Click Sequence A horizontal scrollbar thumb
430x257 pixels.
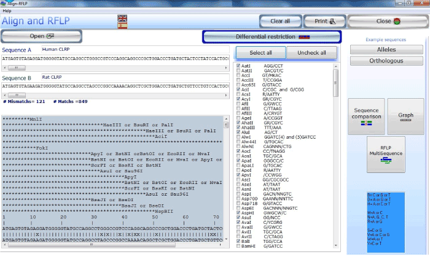pos(17,67)
